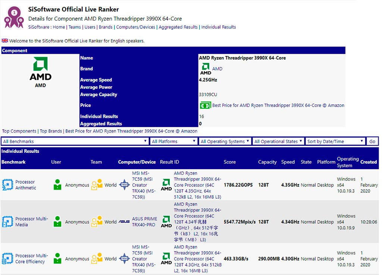This screenshot has width=382, height=275.
Task: Click the small AMD brand logo
Action: point(206,69)
